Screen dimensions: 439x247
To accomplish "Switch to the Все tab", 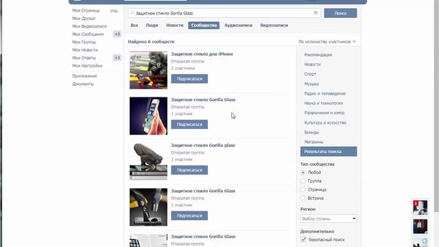I will [134, 25].
